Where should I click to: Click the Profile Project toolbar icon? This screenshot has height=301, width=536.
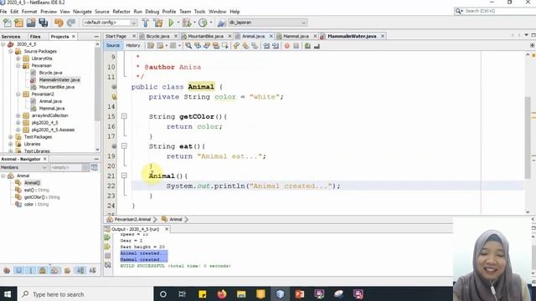click(203, 23)
